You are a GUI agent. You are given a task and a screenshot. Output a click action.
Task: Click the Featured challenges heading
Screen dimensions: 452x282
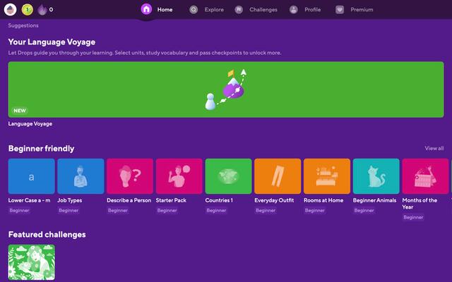(x=47, y=235)
